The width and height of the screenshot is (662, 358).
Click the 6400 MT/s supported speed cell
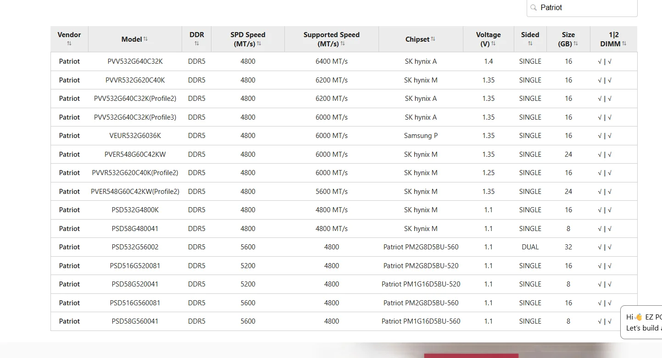coord(332,61)
